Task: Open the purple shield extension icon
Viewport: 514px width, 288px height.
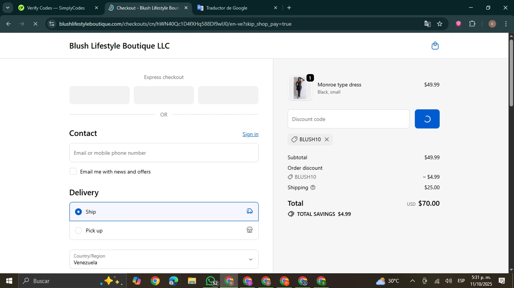Action: coord(458,24)
